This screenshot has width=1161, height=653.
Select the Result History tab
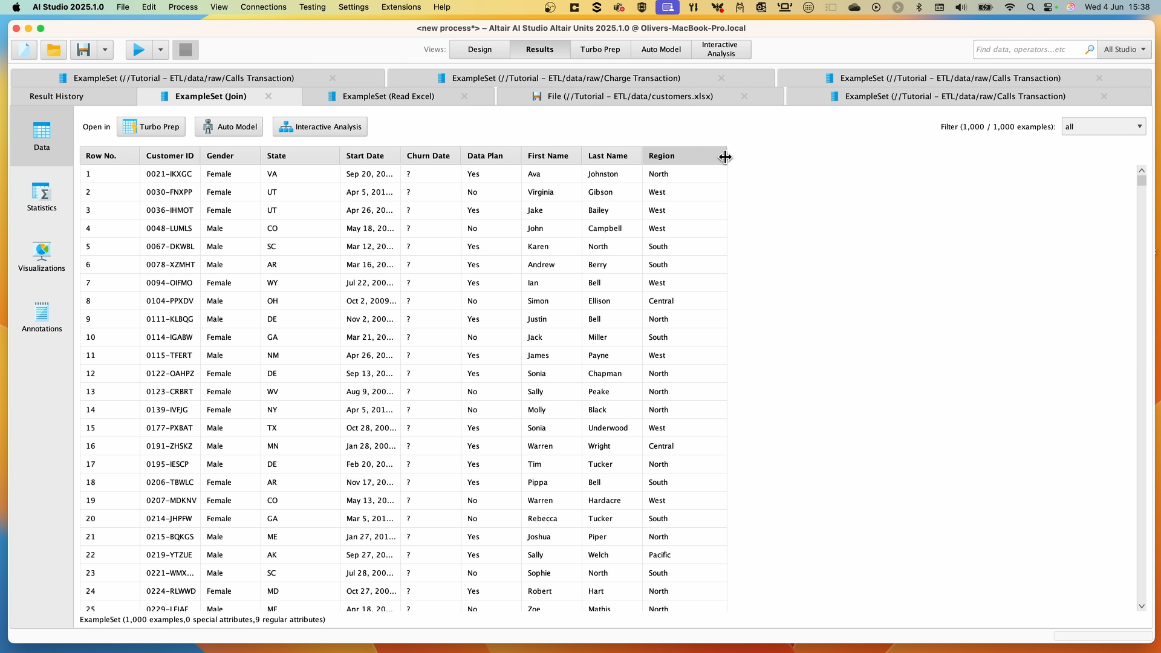[x=56, y=96]
